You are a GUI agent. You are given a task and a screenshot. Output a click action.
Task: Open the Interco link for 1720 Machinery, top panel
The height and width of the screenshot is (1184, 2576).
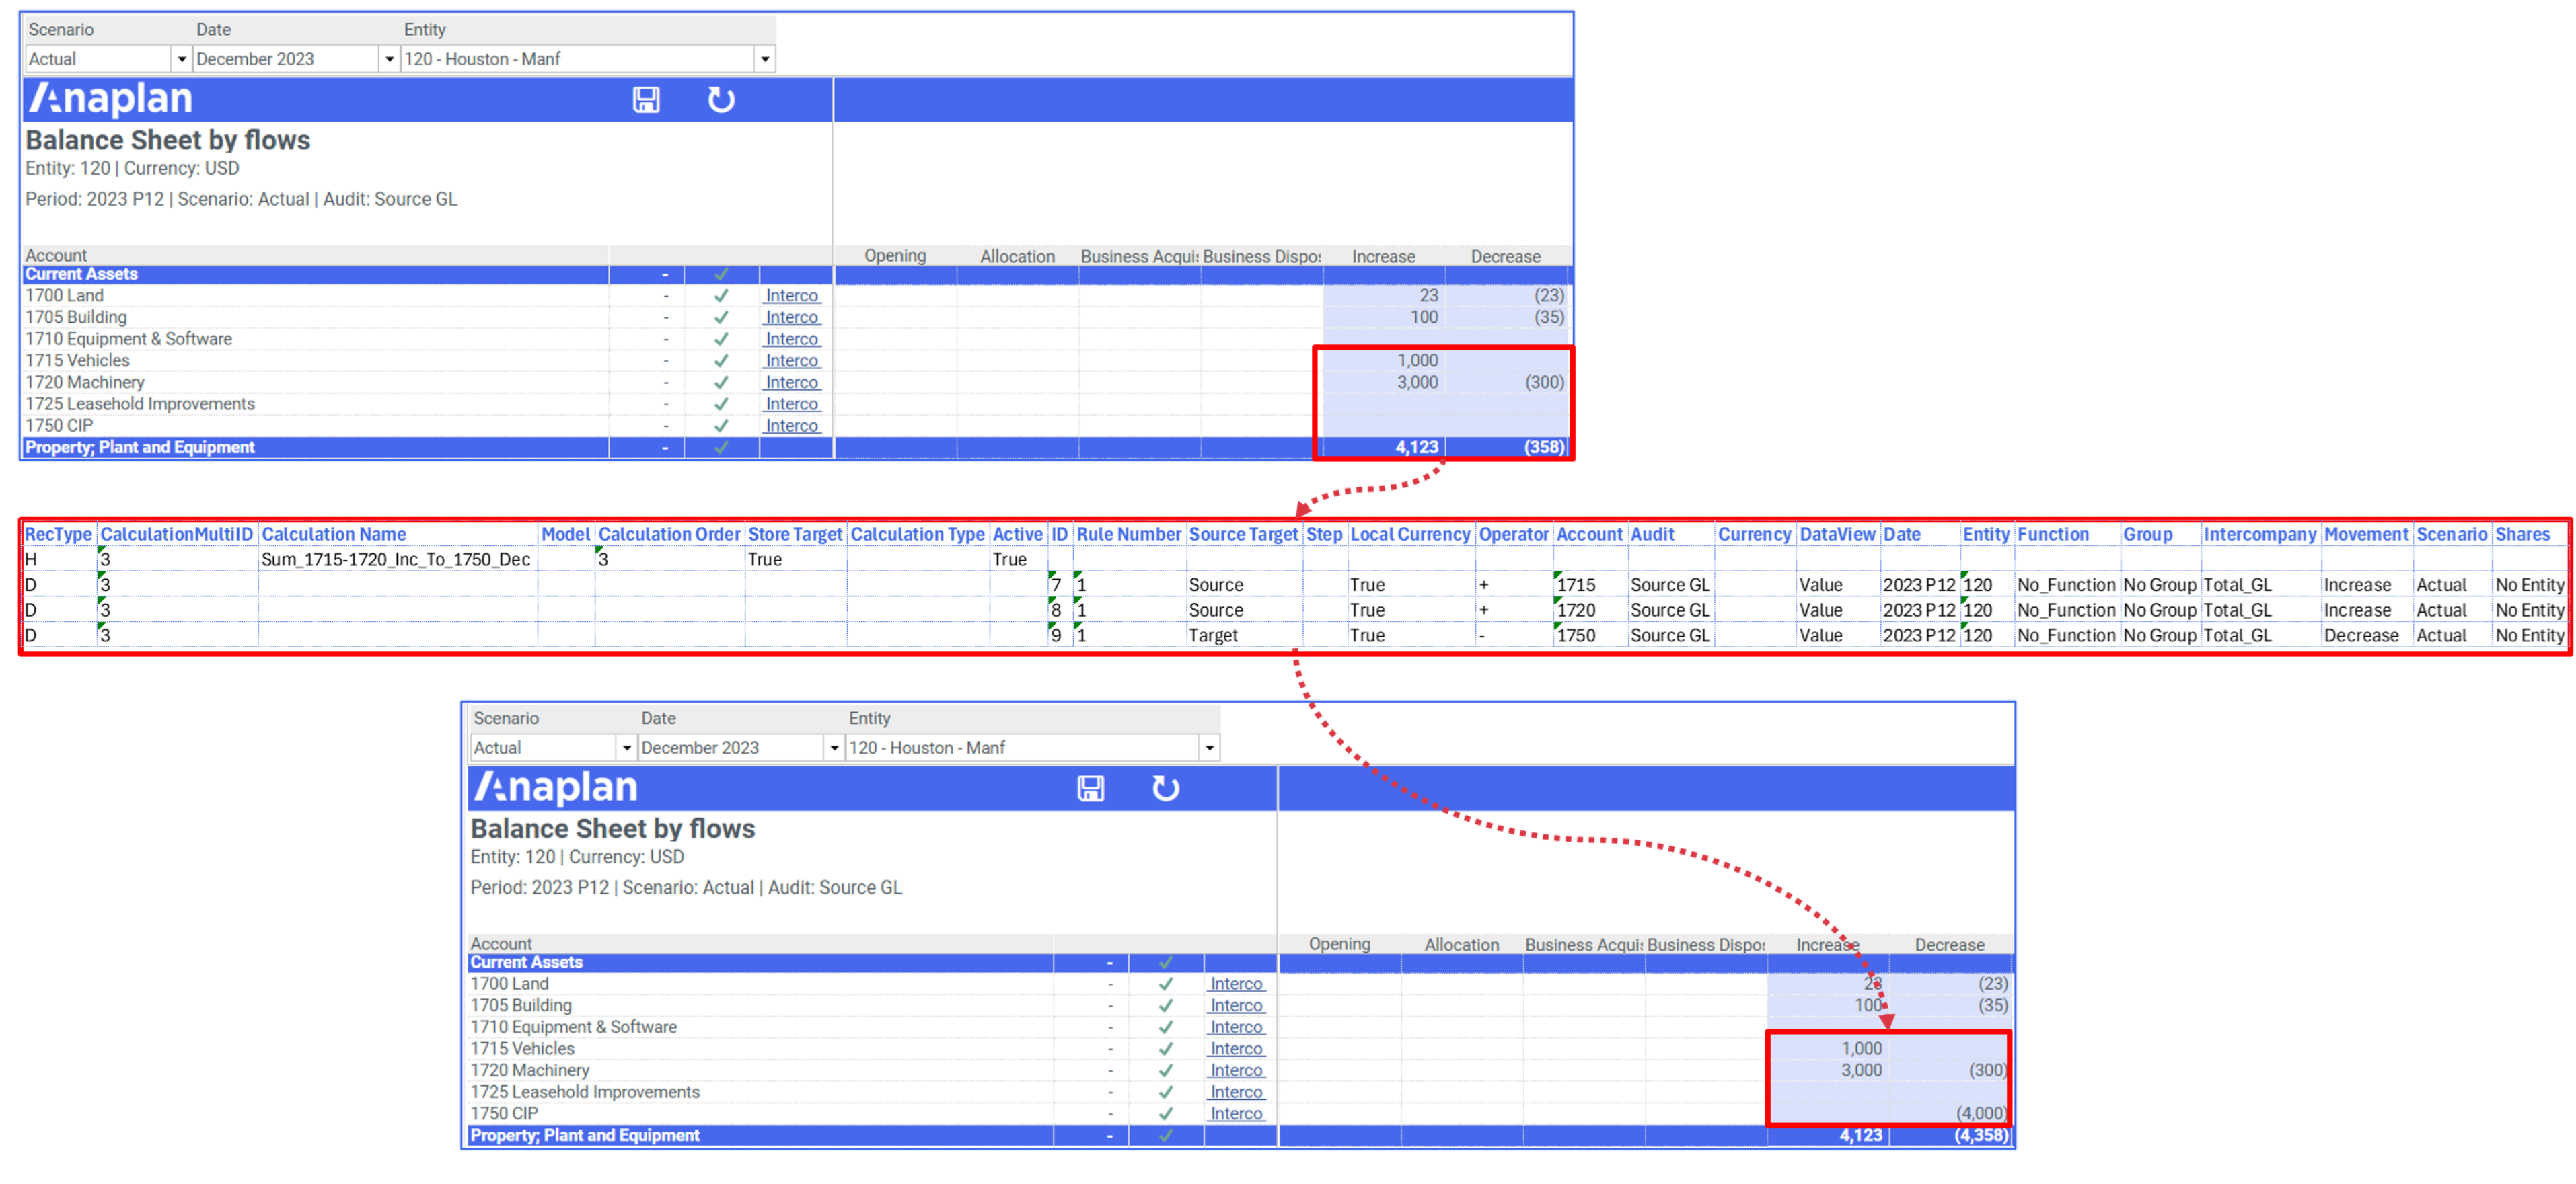coord(792,383)
